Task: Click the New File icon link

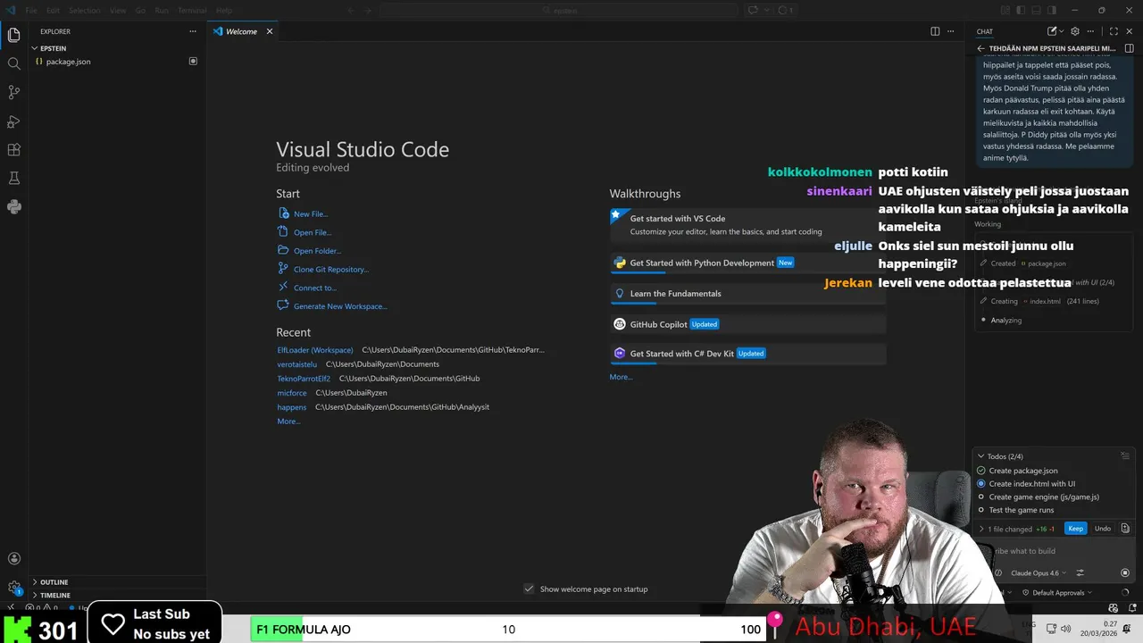Action: [303, 213]
